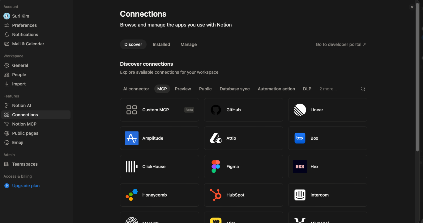Click the Figma card name text

click(233, 167)
